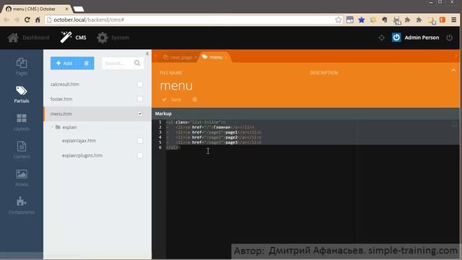Open the Pages sidebar section
Image resolution: width=462 pixels, height=260 pixels.
tap(22, 66)
